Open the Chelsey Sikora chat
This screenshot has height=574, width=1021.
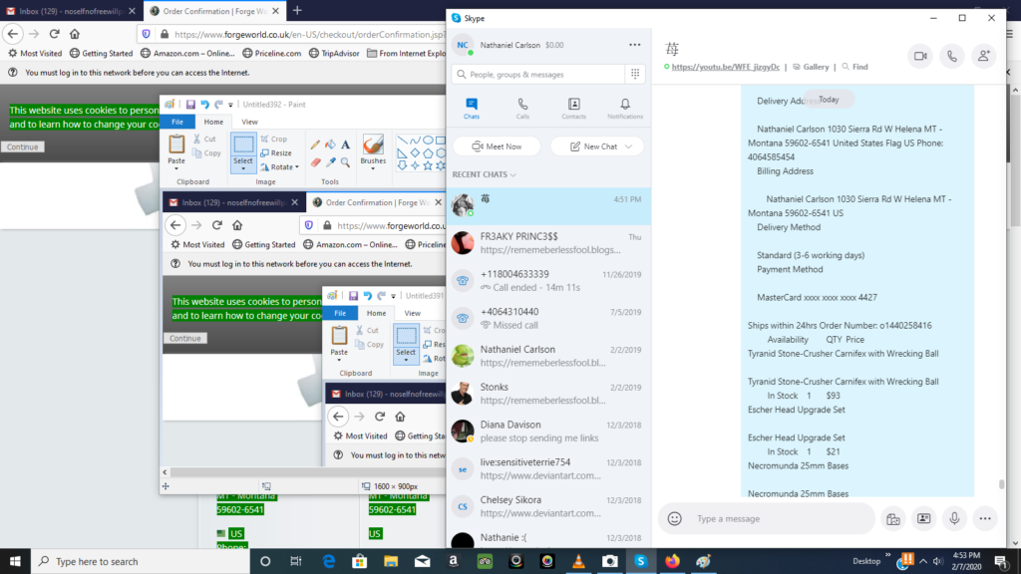point(548,506)
